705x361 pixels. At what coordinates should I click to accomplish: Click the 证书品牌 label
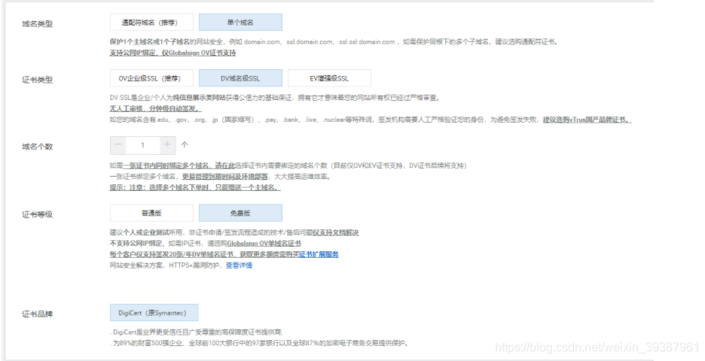pyautogui.click(x=38, y=314)
